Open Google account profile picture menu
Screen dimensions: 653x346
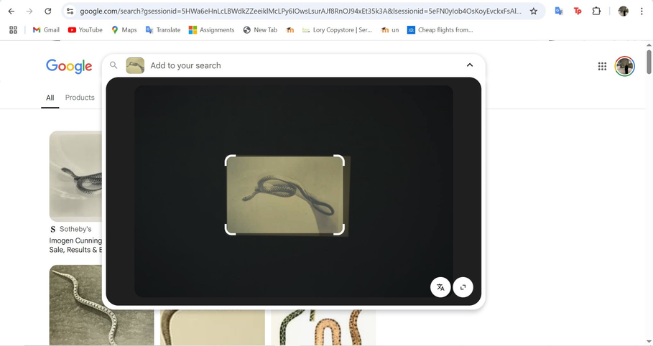(624, 66)
